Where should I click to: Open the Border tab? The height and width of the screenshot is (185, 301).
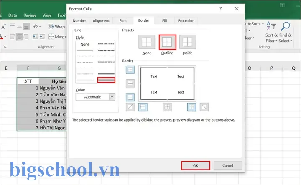point(143,20)
